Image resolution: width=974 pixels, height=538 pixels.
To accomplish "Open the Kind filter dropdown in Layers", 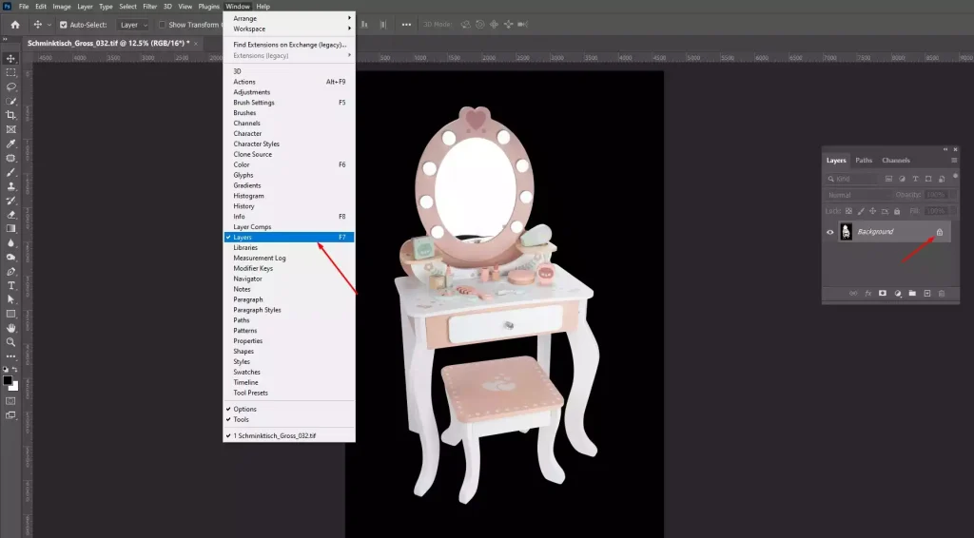I will [851, 179].
